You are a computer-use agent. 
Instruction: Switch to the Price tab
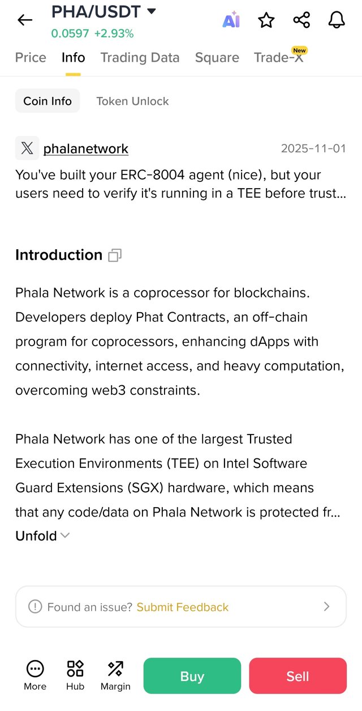(x=31, y=58)
